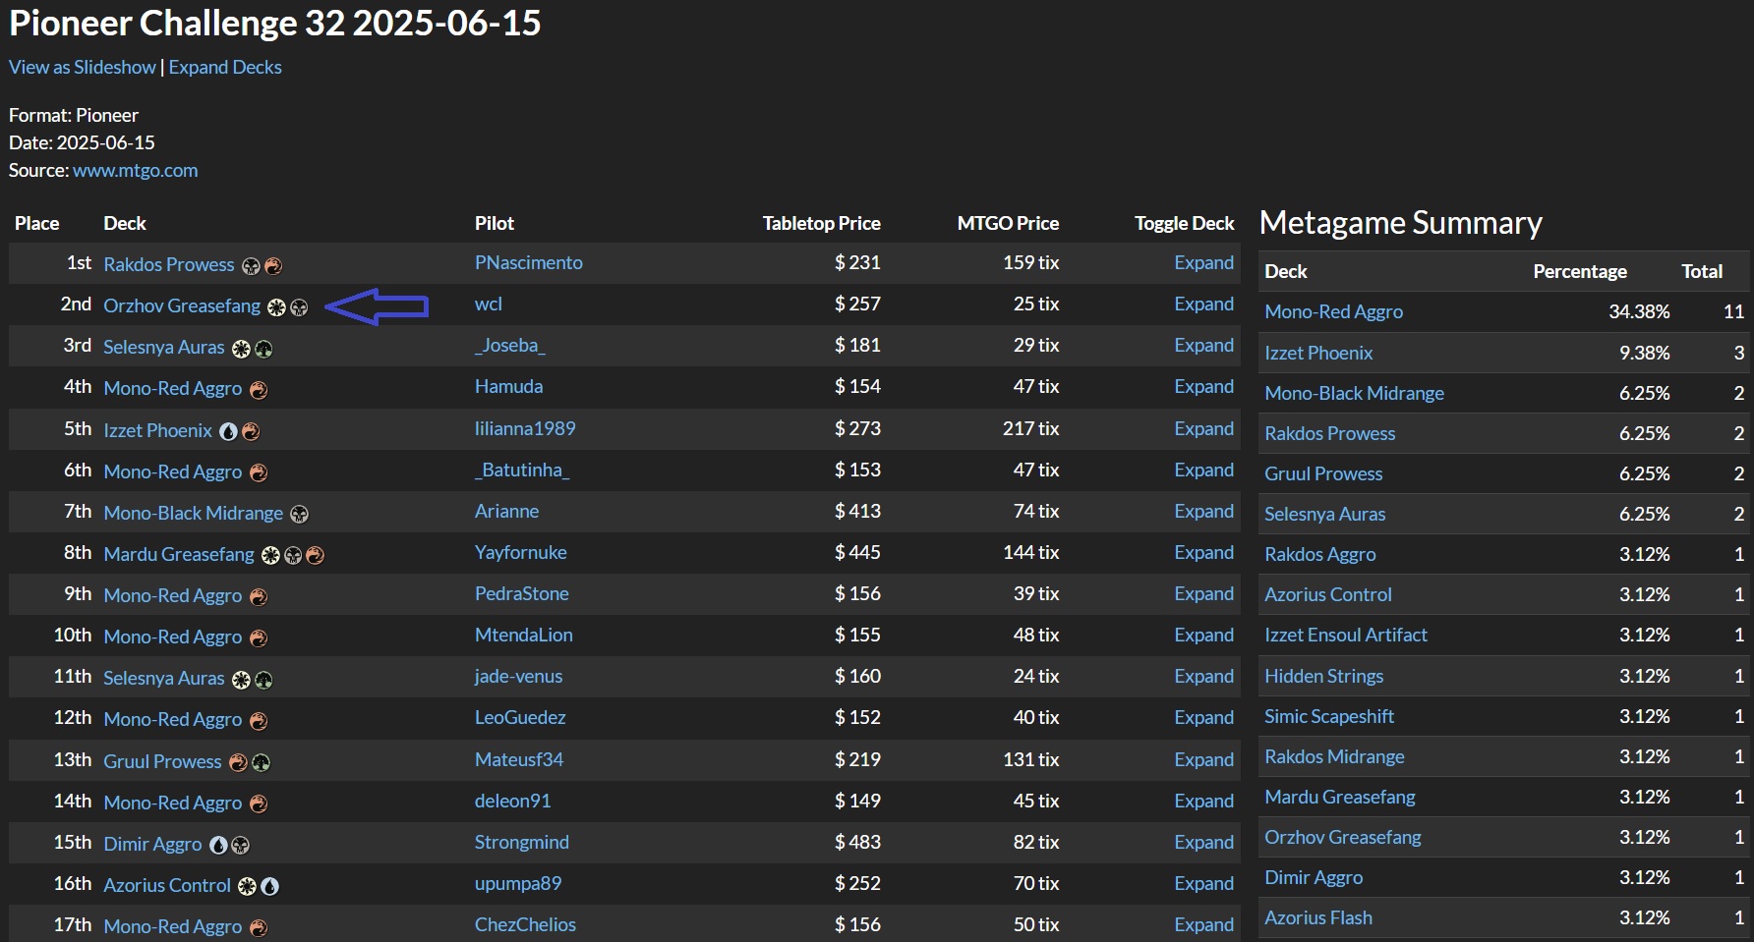
Task: Expand lilianna1989's Izzet Phoenix deck
Action: coord(1203,428)
